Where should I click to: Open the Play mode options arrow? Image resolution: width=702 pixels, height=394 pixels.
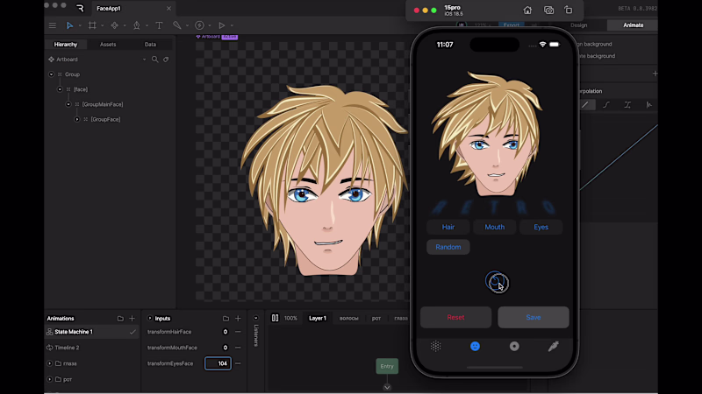click(232, 26)
